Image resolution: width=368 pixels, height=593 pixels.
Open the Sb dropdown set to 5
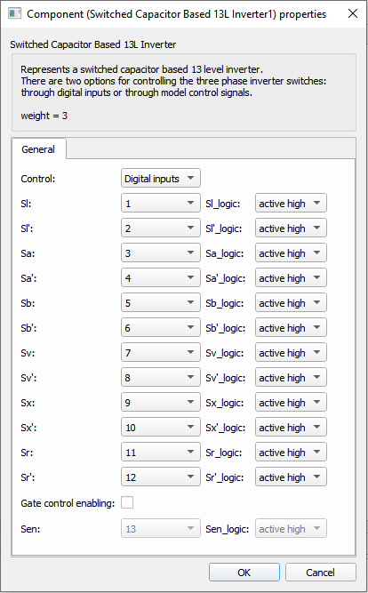pyautogui.click(x=161, y=303)
